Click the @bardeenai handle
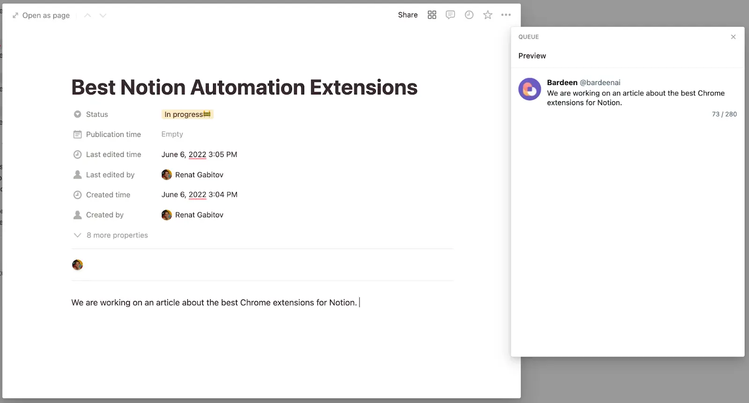 pyautogui.click(x=600, y=82)
